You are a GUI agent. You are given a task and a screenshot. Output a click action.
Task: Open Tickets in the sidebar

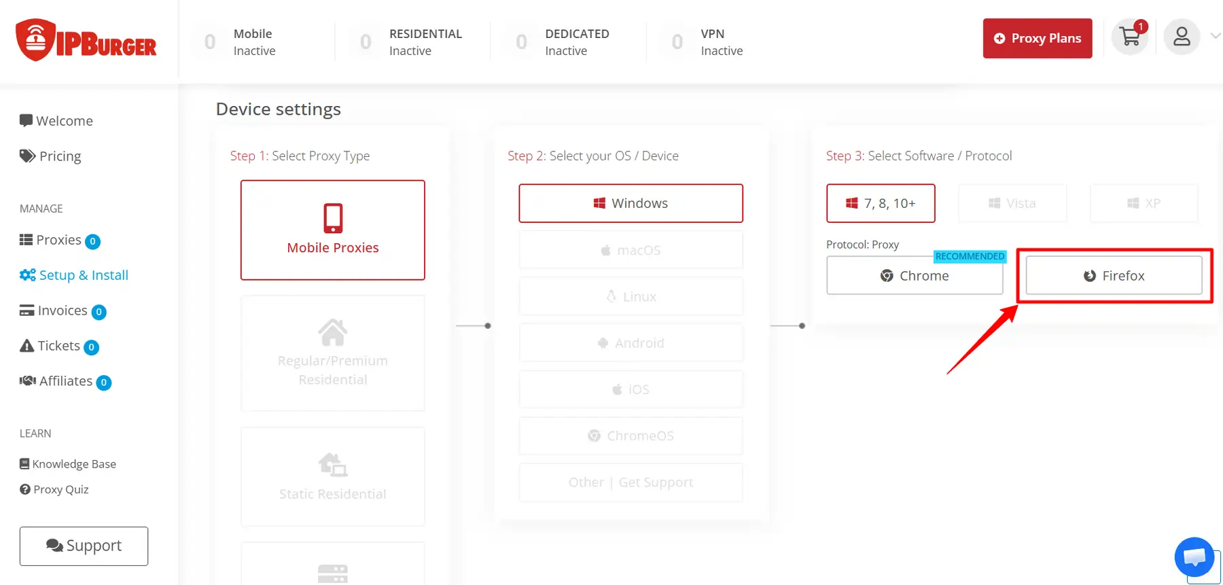pyautogui.click(x=59, y=346)
